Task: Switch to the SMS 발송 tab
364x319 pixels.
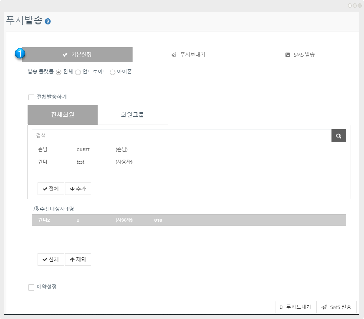Action: pos(300,55)
